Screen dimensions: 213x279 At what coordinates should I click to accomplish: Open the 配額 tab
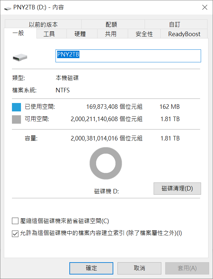click(x=111, y=25)
